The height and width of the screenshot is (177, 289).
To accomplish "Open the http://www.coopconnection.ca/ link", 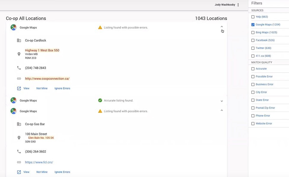I will tap(47, 78).
